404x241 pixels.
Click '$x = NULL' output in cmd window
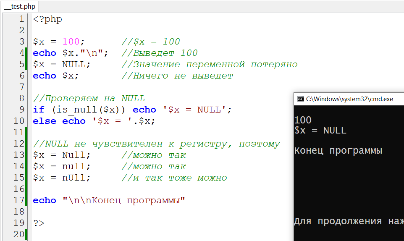click(320, 131)
